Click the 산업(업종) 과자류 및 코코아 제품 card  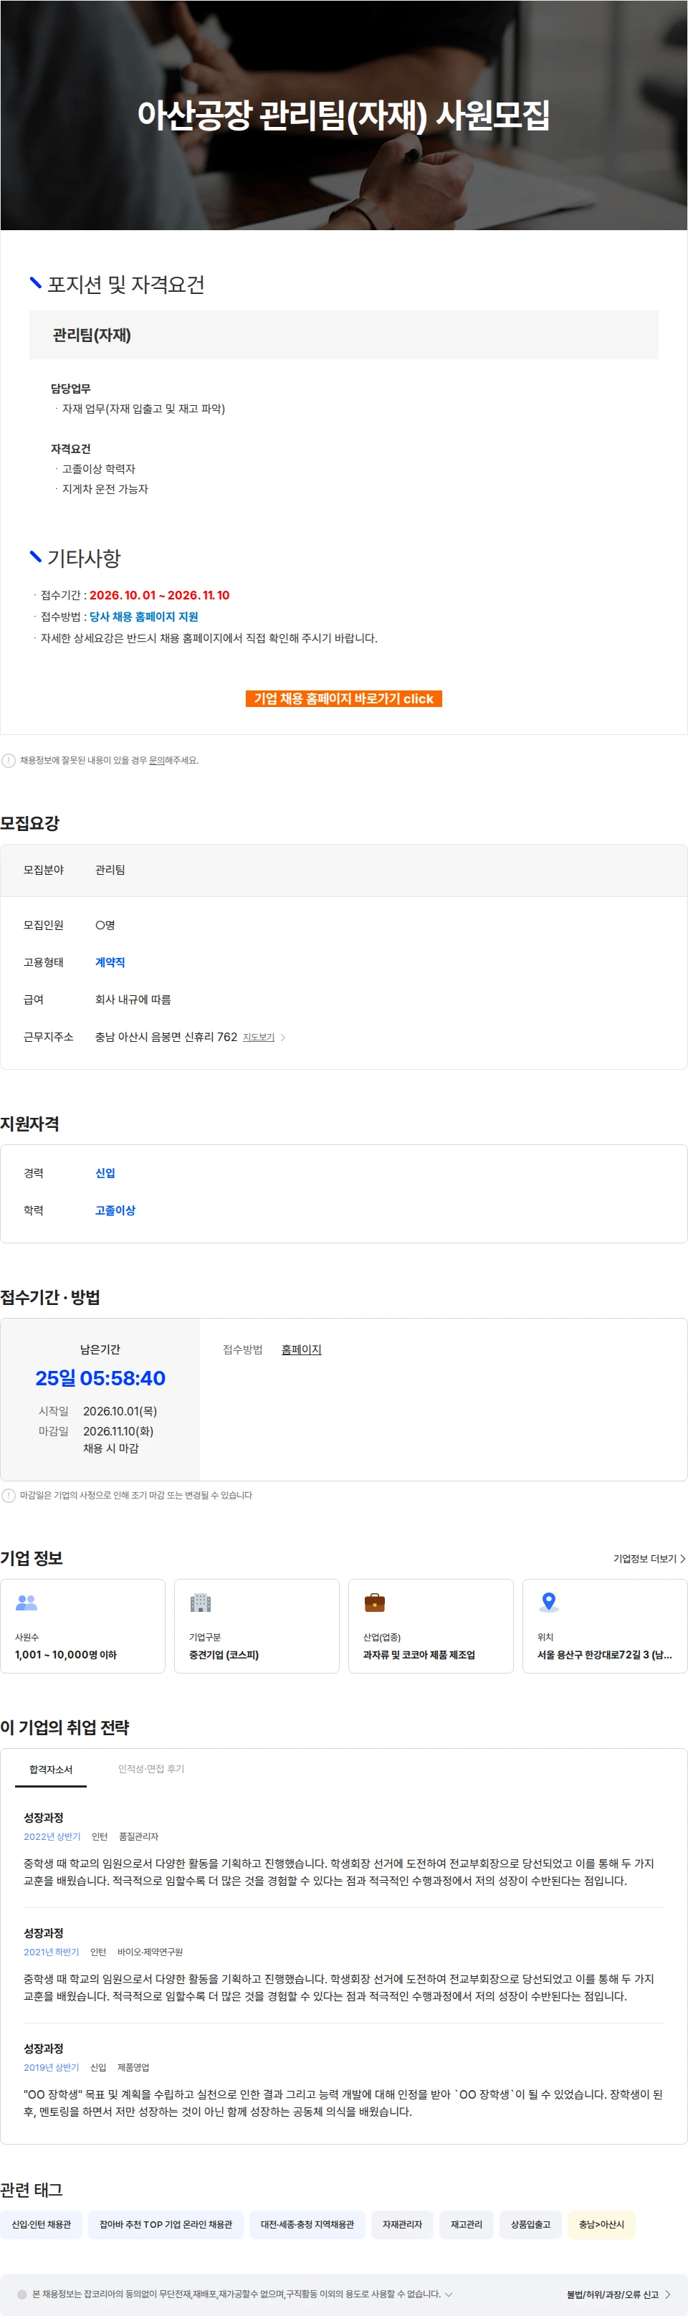click(x=431, y=1626)
